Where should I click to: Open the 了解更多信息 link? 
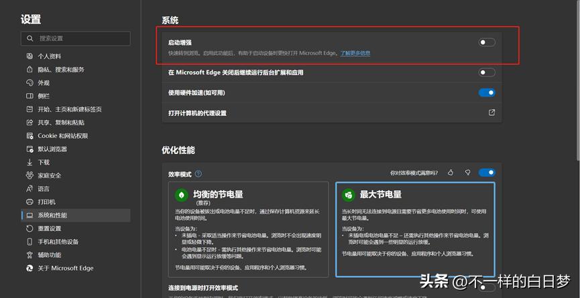tap(355, 54)
